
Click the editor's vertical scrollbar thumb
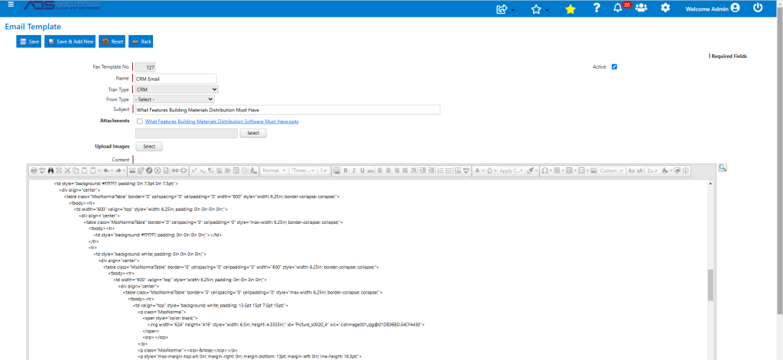(x=710, y=285)
